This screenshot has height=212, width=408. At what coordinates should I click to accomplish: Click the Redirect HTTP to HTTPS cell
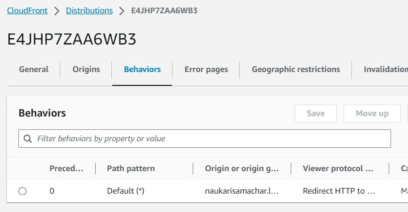339,191
